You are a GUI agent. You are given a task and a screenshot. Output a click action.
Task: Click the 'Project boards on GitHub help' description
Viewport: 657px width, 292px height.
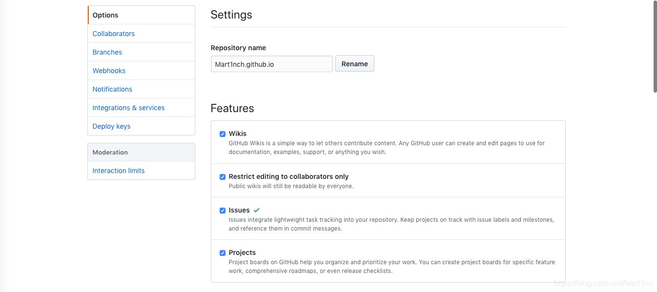(392, 267)
